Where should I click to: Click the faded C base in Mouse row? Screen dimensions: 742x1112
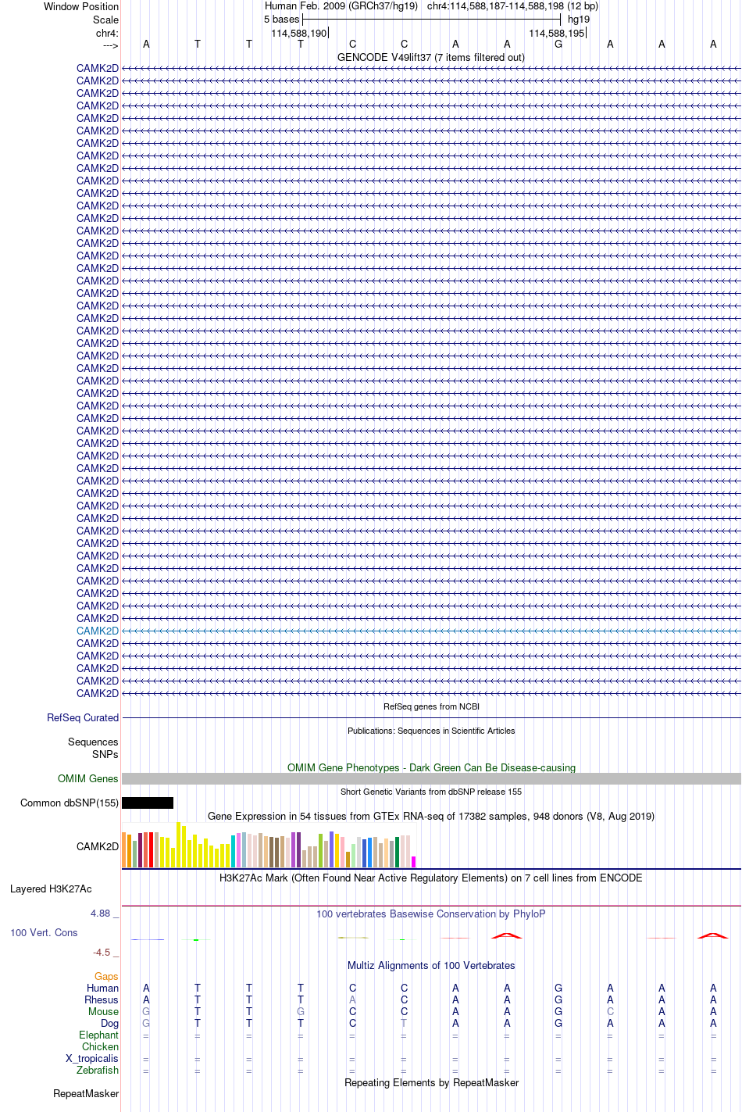(x=610, y=1012)
